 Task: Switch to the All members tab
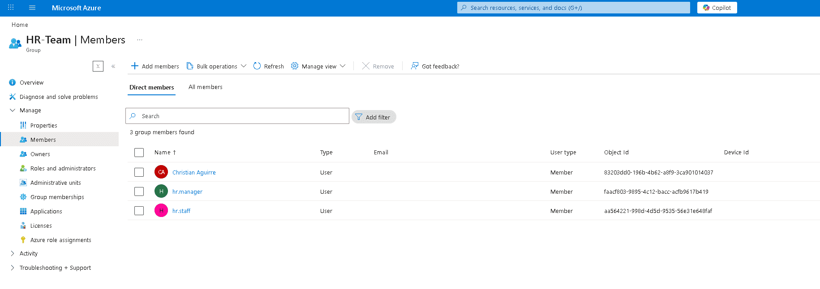pos(205,87)
